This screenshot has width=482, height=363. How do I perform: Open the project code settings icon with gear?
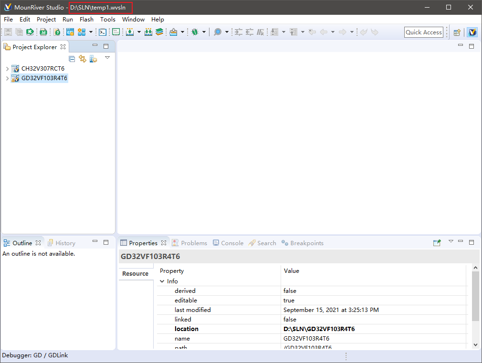click(x=70, y=32)
